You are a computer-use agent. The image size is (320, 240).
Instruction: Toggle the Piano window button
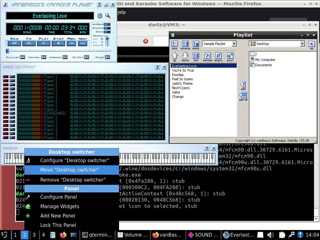pyautogui.click(x=107, y=57)
